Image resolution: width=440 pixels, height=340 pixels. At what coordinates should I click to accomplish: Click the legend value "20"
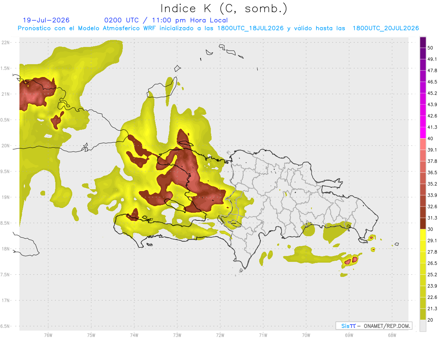tap(430, 320)
